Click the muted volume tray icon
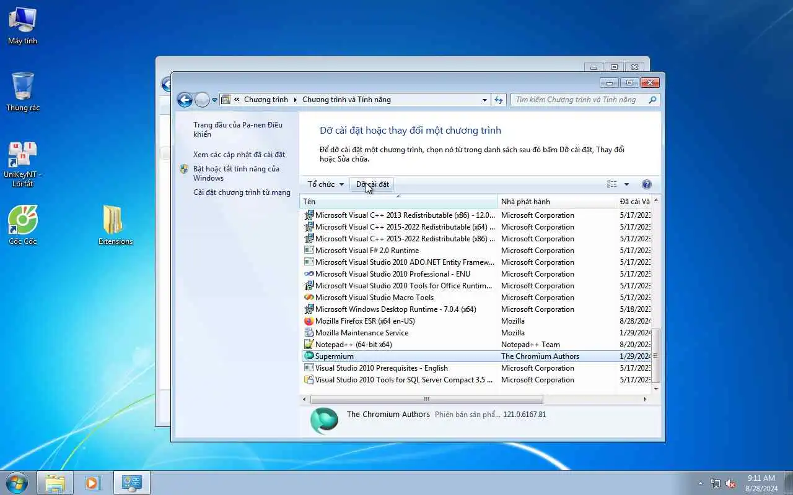The width and height of the screenshot is (793, 495). pyautogui.click(x=731, y=483)
